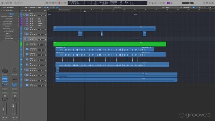Collapse the Snare Drum track stack

(x=25, y=39)
